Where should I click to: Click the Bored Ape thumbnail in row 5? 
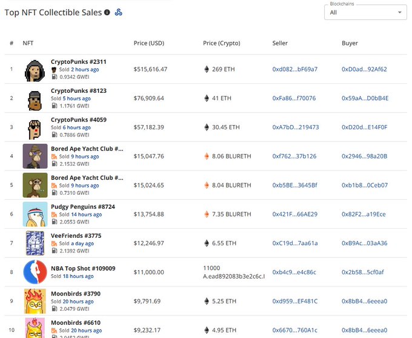35,185
